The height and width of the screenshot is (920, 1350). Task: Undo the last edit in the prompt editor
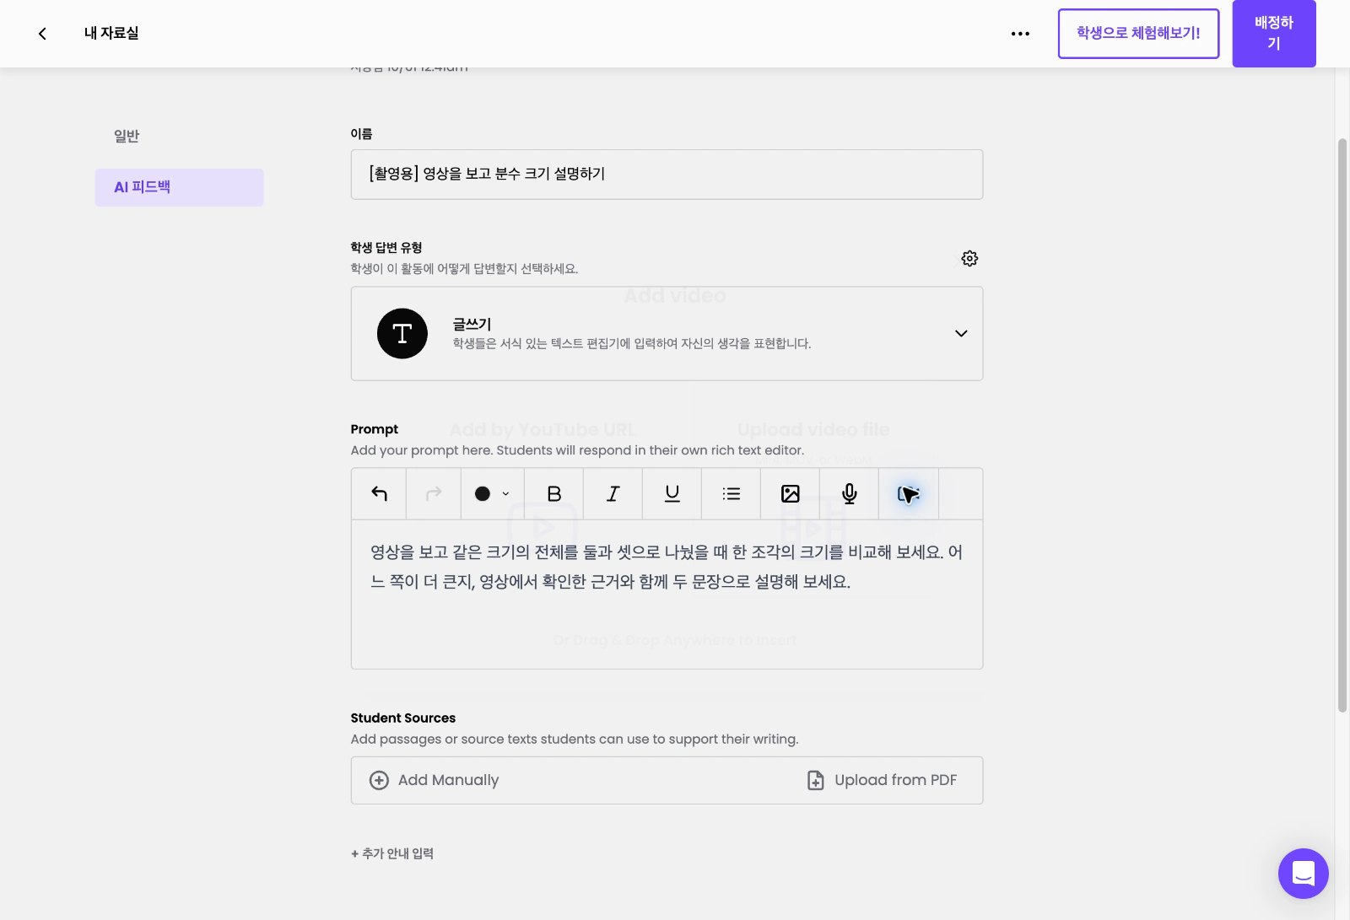click(379, 494)
